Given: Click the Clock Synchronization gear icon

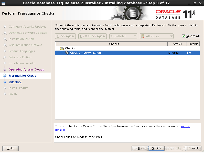Looking at the screenshot, I should point(67,53).
